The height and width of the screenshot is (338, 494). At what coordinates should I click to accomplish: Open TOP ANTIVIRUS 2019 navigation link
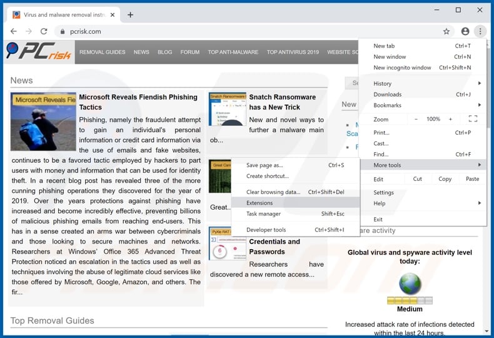pyautogui.click(x=293, y=52)
